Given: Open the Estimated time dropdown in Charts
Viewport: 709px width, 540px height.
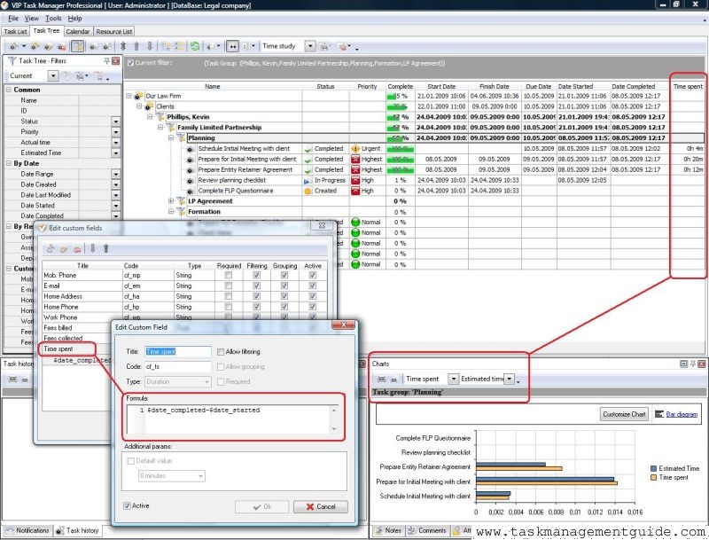Looking at the screenshot, I should (x=509, y=379).
